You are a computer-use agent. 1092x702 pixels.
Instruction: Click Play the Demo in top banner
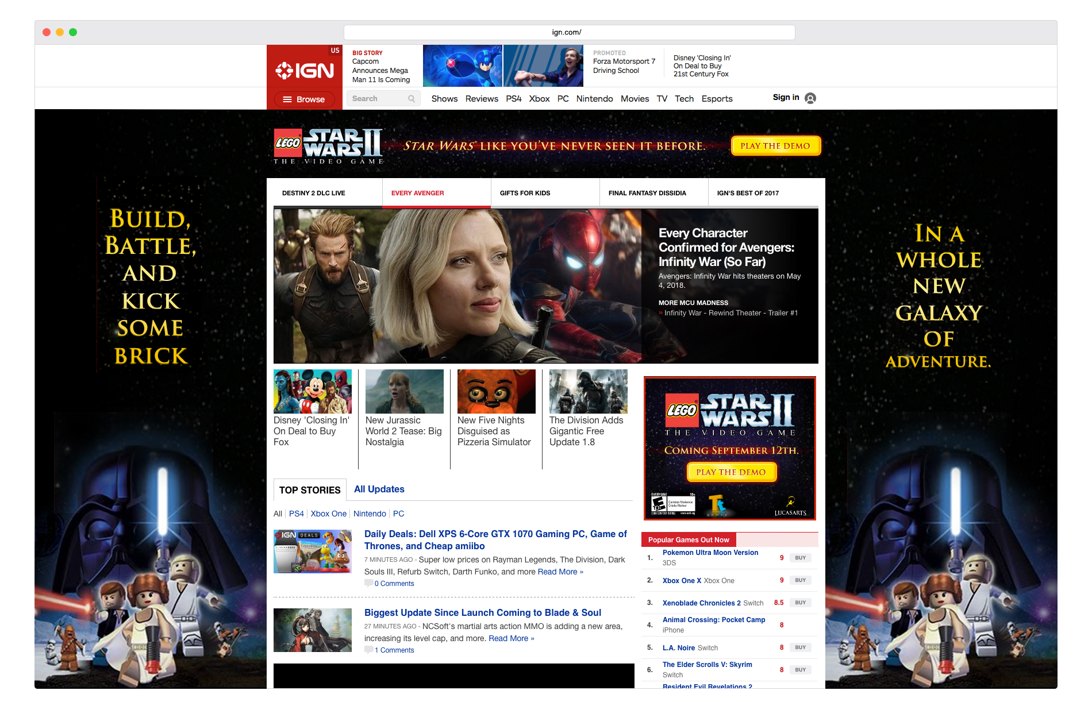click(775, 146)
